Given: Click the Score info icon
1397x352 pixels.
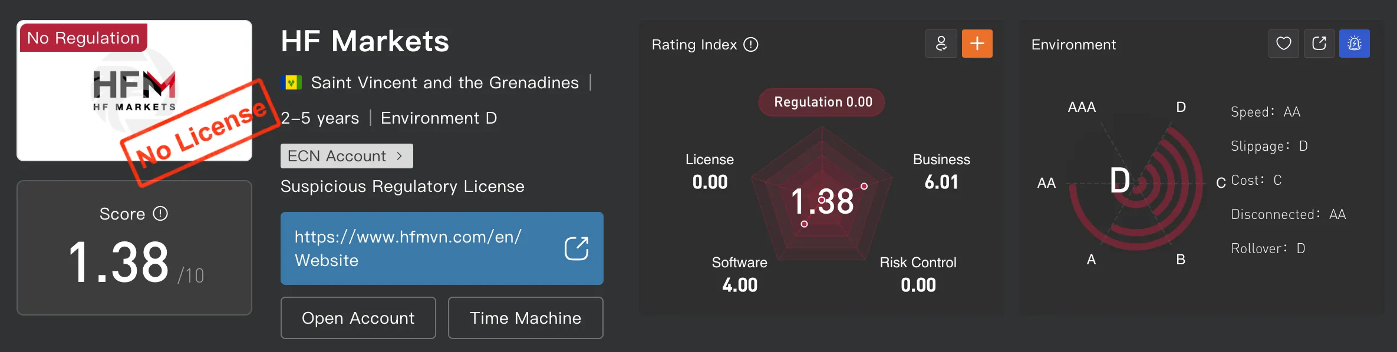Looking at the screenshot, I should click(x=160, y=213).
